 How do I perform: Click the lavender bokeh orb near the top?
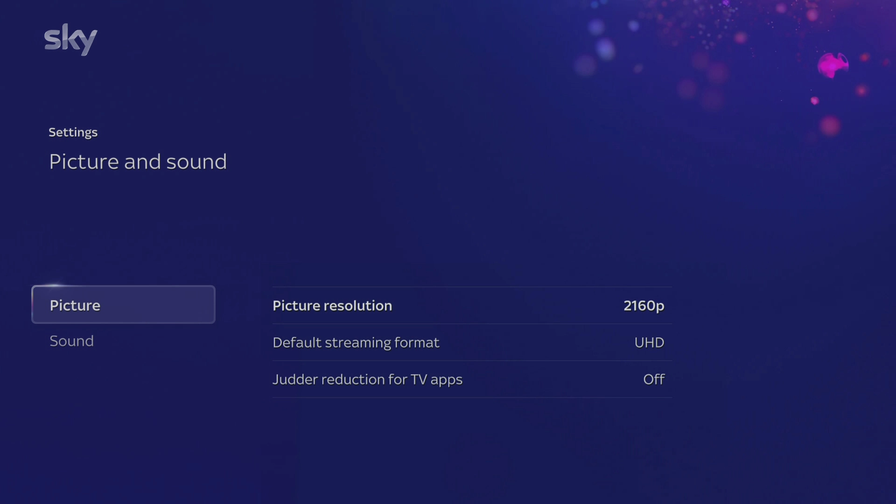605,49
